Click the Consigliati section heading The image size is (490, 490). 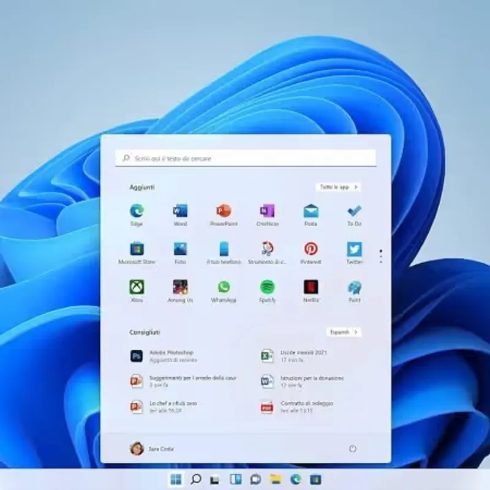point(145,332)
